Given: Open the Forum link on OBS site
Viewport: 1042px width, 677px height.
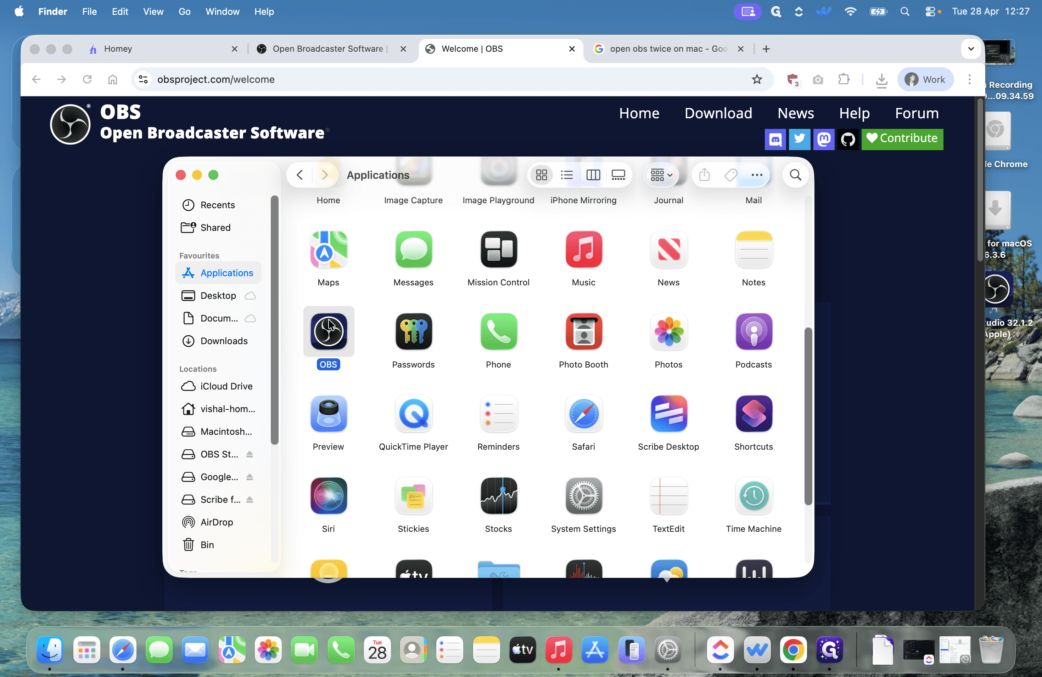Looking at the screenshot, I should tap(916, 113).
